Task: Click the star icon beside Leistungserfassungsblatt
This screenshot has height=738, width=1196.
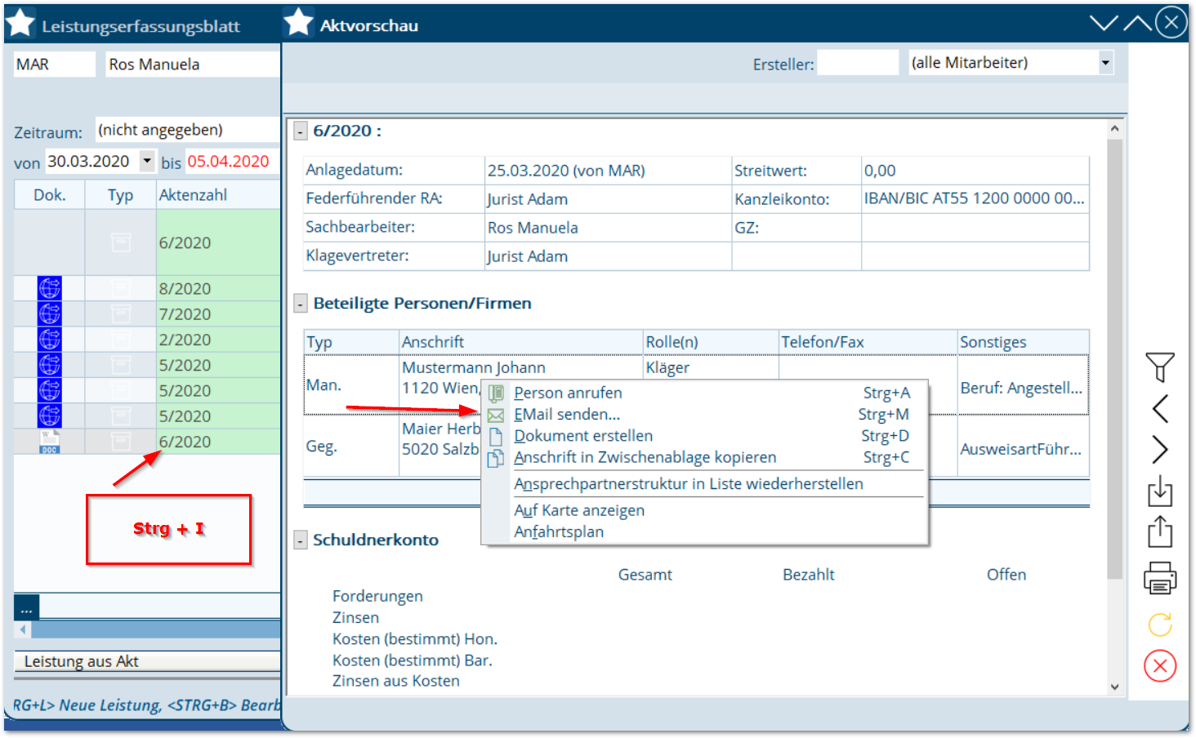Action: (x=20, y=23)
